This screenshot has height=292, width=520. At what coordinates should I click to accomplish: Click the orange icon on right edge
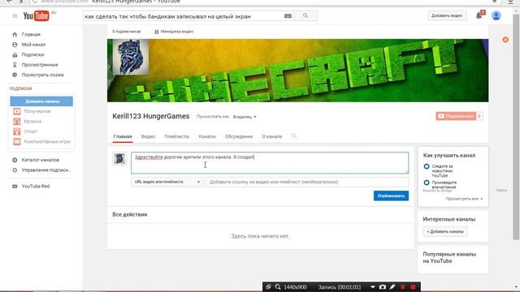point(505,40)
